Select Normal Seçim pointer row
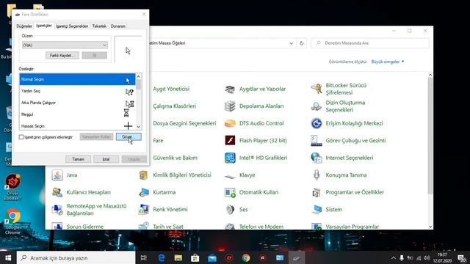The image size is (470, 264). click(77, 79)
